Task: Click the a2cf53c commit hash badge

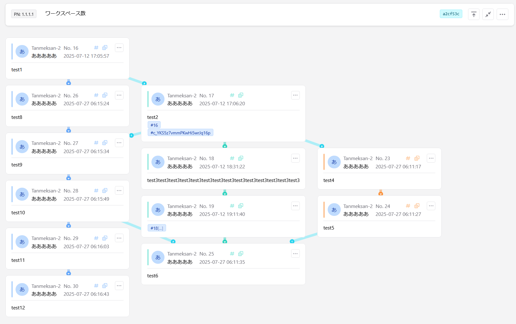Action: tap(451, 14)
